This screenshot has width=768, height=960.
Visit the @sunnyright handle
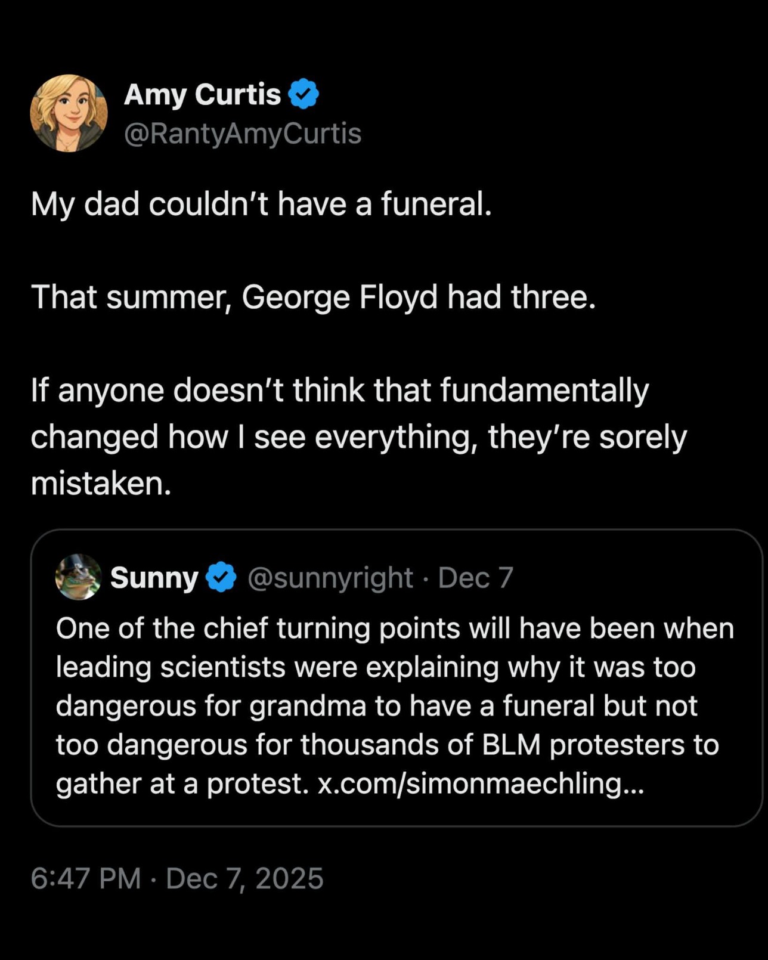(x=330, y=577)
